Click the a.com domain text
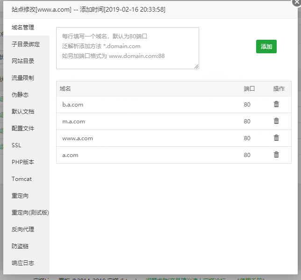This screenshot has height=280, width=301. pyautogui.click(x=70, y=155)
